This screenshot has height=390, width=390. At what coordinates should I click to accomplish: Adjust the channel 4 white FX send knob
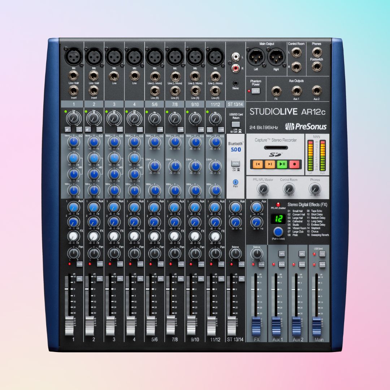pyautogui.click(x=134, y=236)
